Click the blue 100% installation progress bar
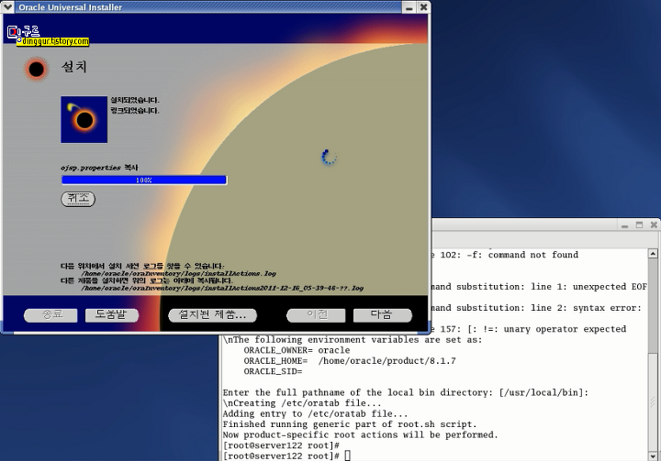Viewport: 661px width, 461px height. [144, 181]
